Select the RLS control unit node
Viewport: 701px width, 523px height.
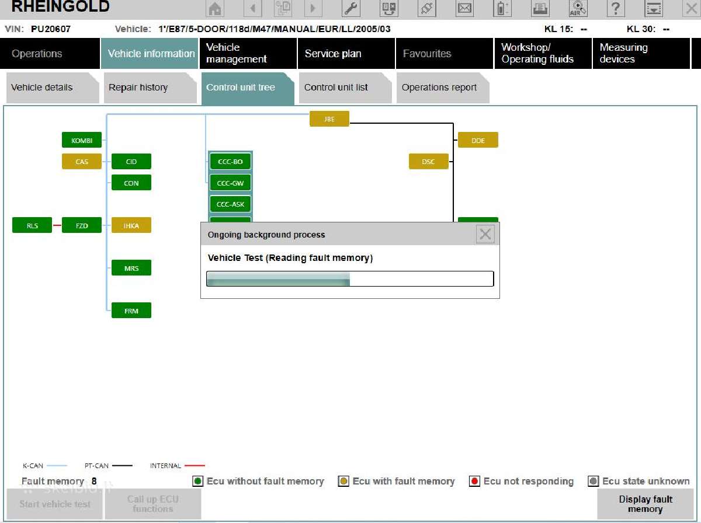tap(32, 225)
